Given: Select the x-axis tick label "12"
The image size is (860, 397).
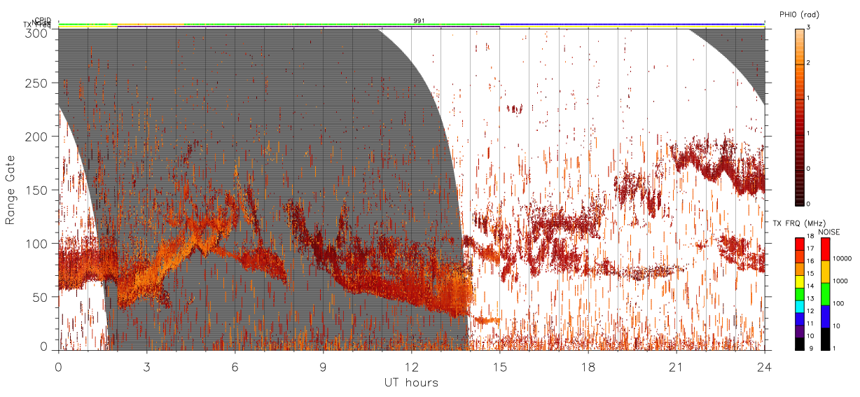Looking at the screenshot, I should coord(411,366).
